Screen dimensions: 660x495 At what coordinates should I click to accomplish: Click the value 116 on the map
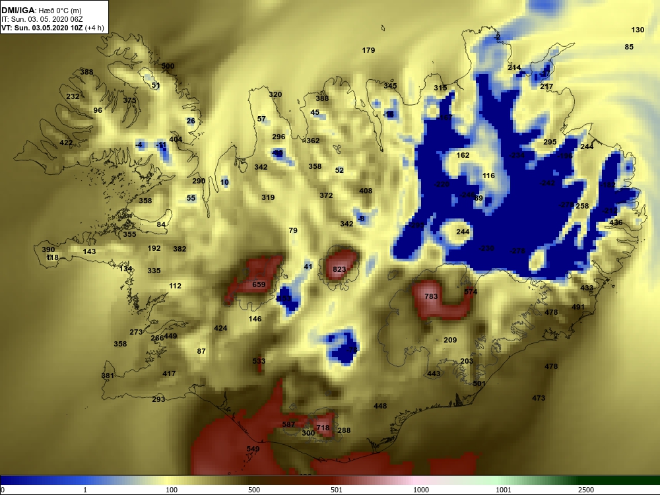coord(488,176)
